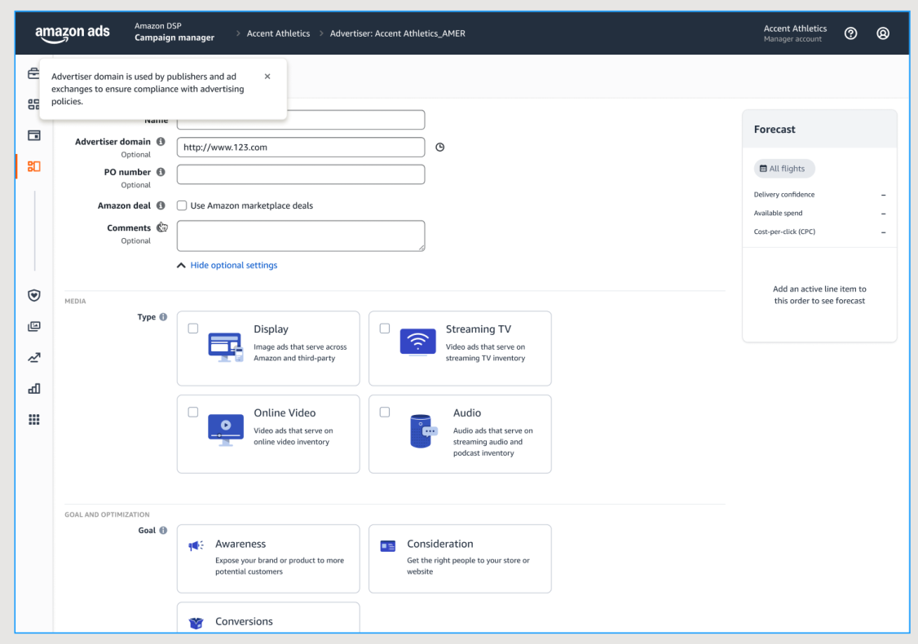Select the Awareness goal card
918x644 pixels.
tap(268, 558)
